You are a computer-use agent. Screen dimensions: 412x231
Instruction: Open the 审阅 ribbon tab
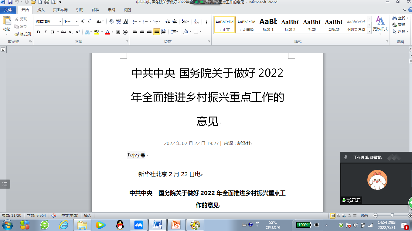(x=111, y=10)
